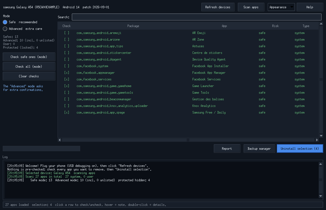This screenshot has width=326, height=210.
Task: Click the left arrow of the horizontal table scrollbar
Action: (60, 140)
